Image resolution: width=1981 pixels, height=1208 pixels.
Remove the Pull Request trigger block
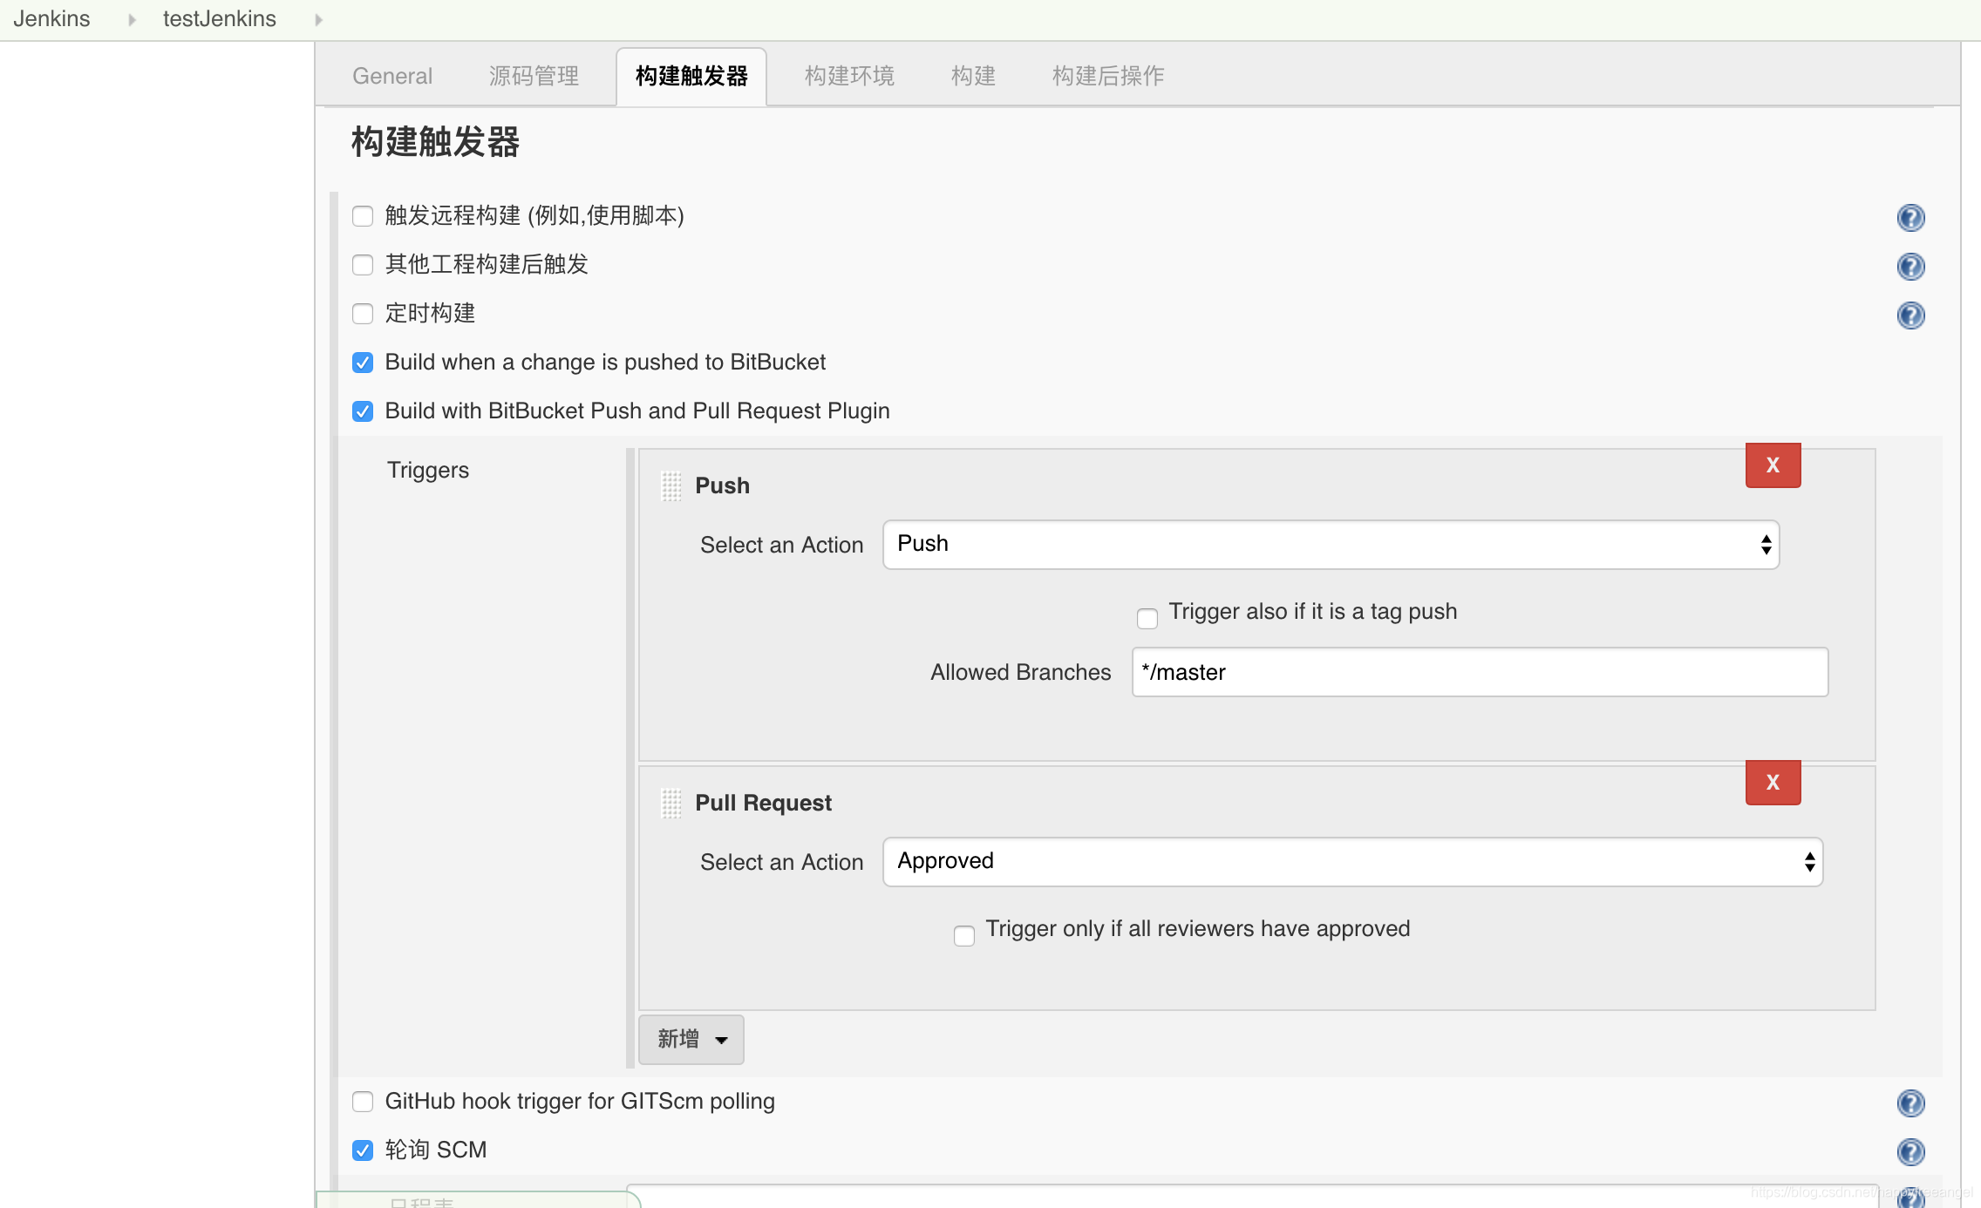[1773, 783]
